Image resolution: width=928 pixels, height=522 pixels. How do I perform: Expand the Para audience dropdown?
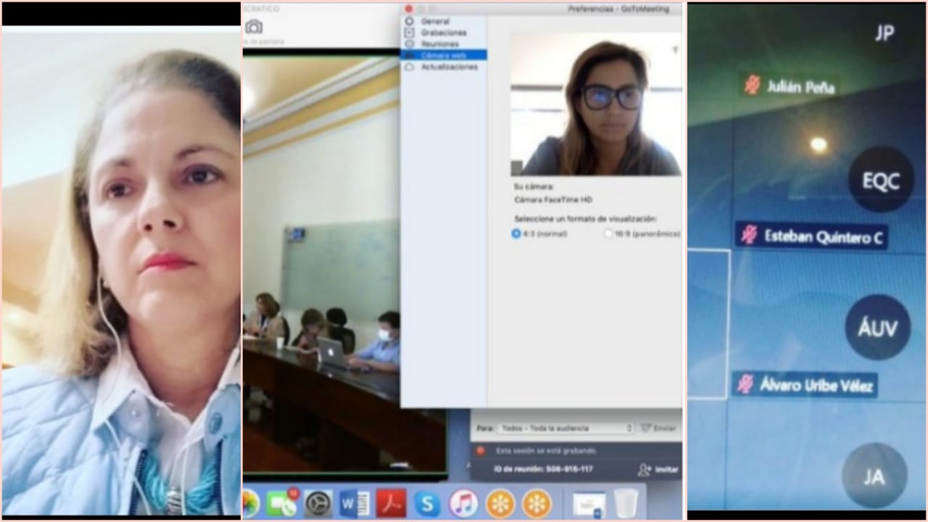(x=565, y=428)
